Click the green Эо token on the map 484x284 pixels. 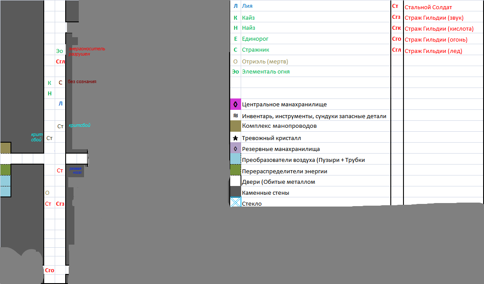(x=60, y=51)
